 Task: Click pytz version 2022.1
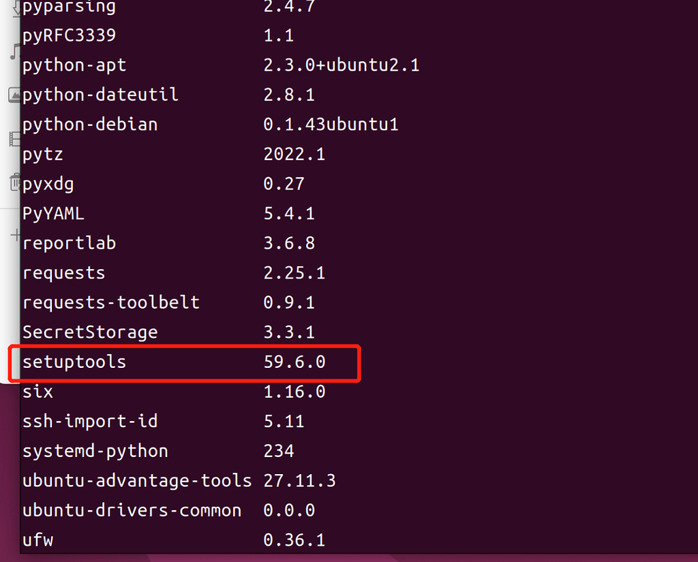[x=294, y=153]
